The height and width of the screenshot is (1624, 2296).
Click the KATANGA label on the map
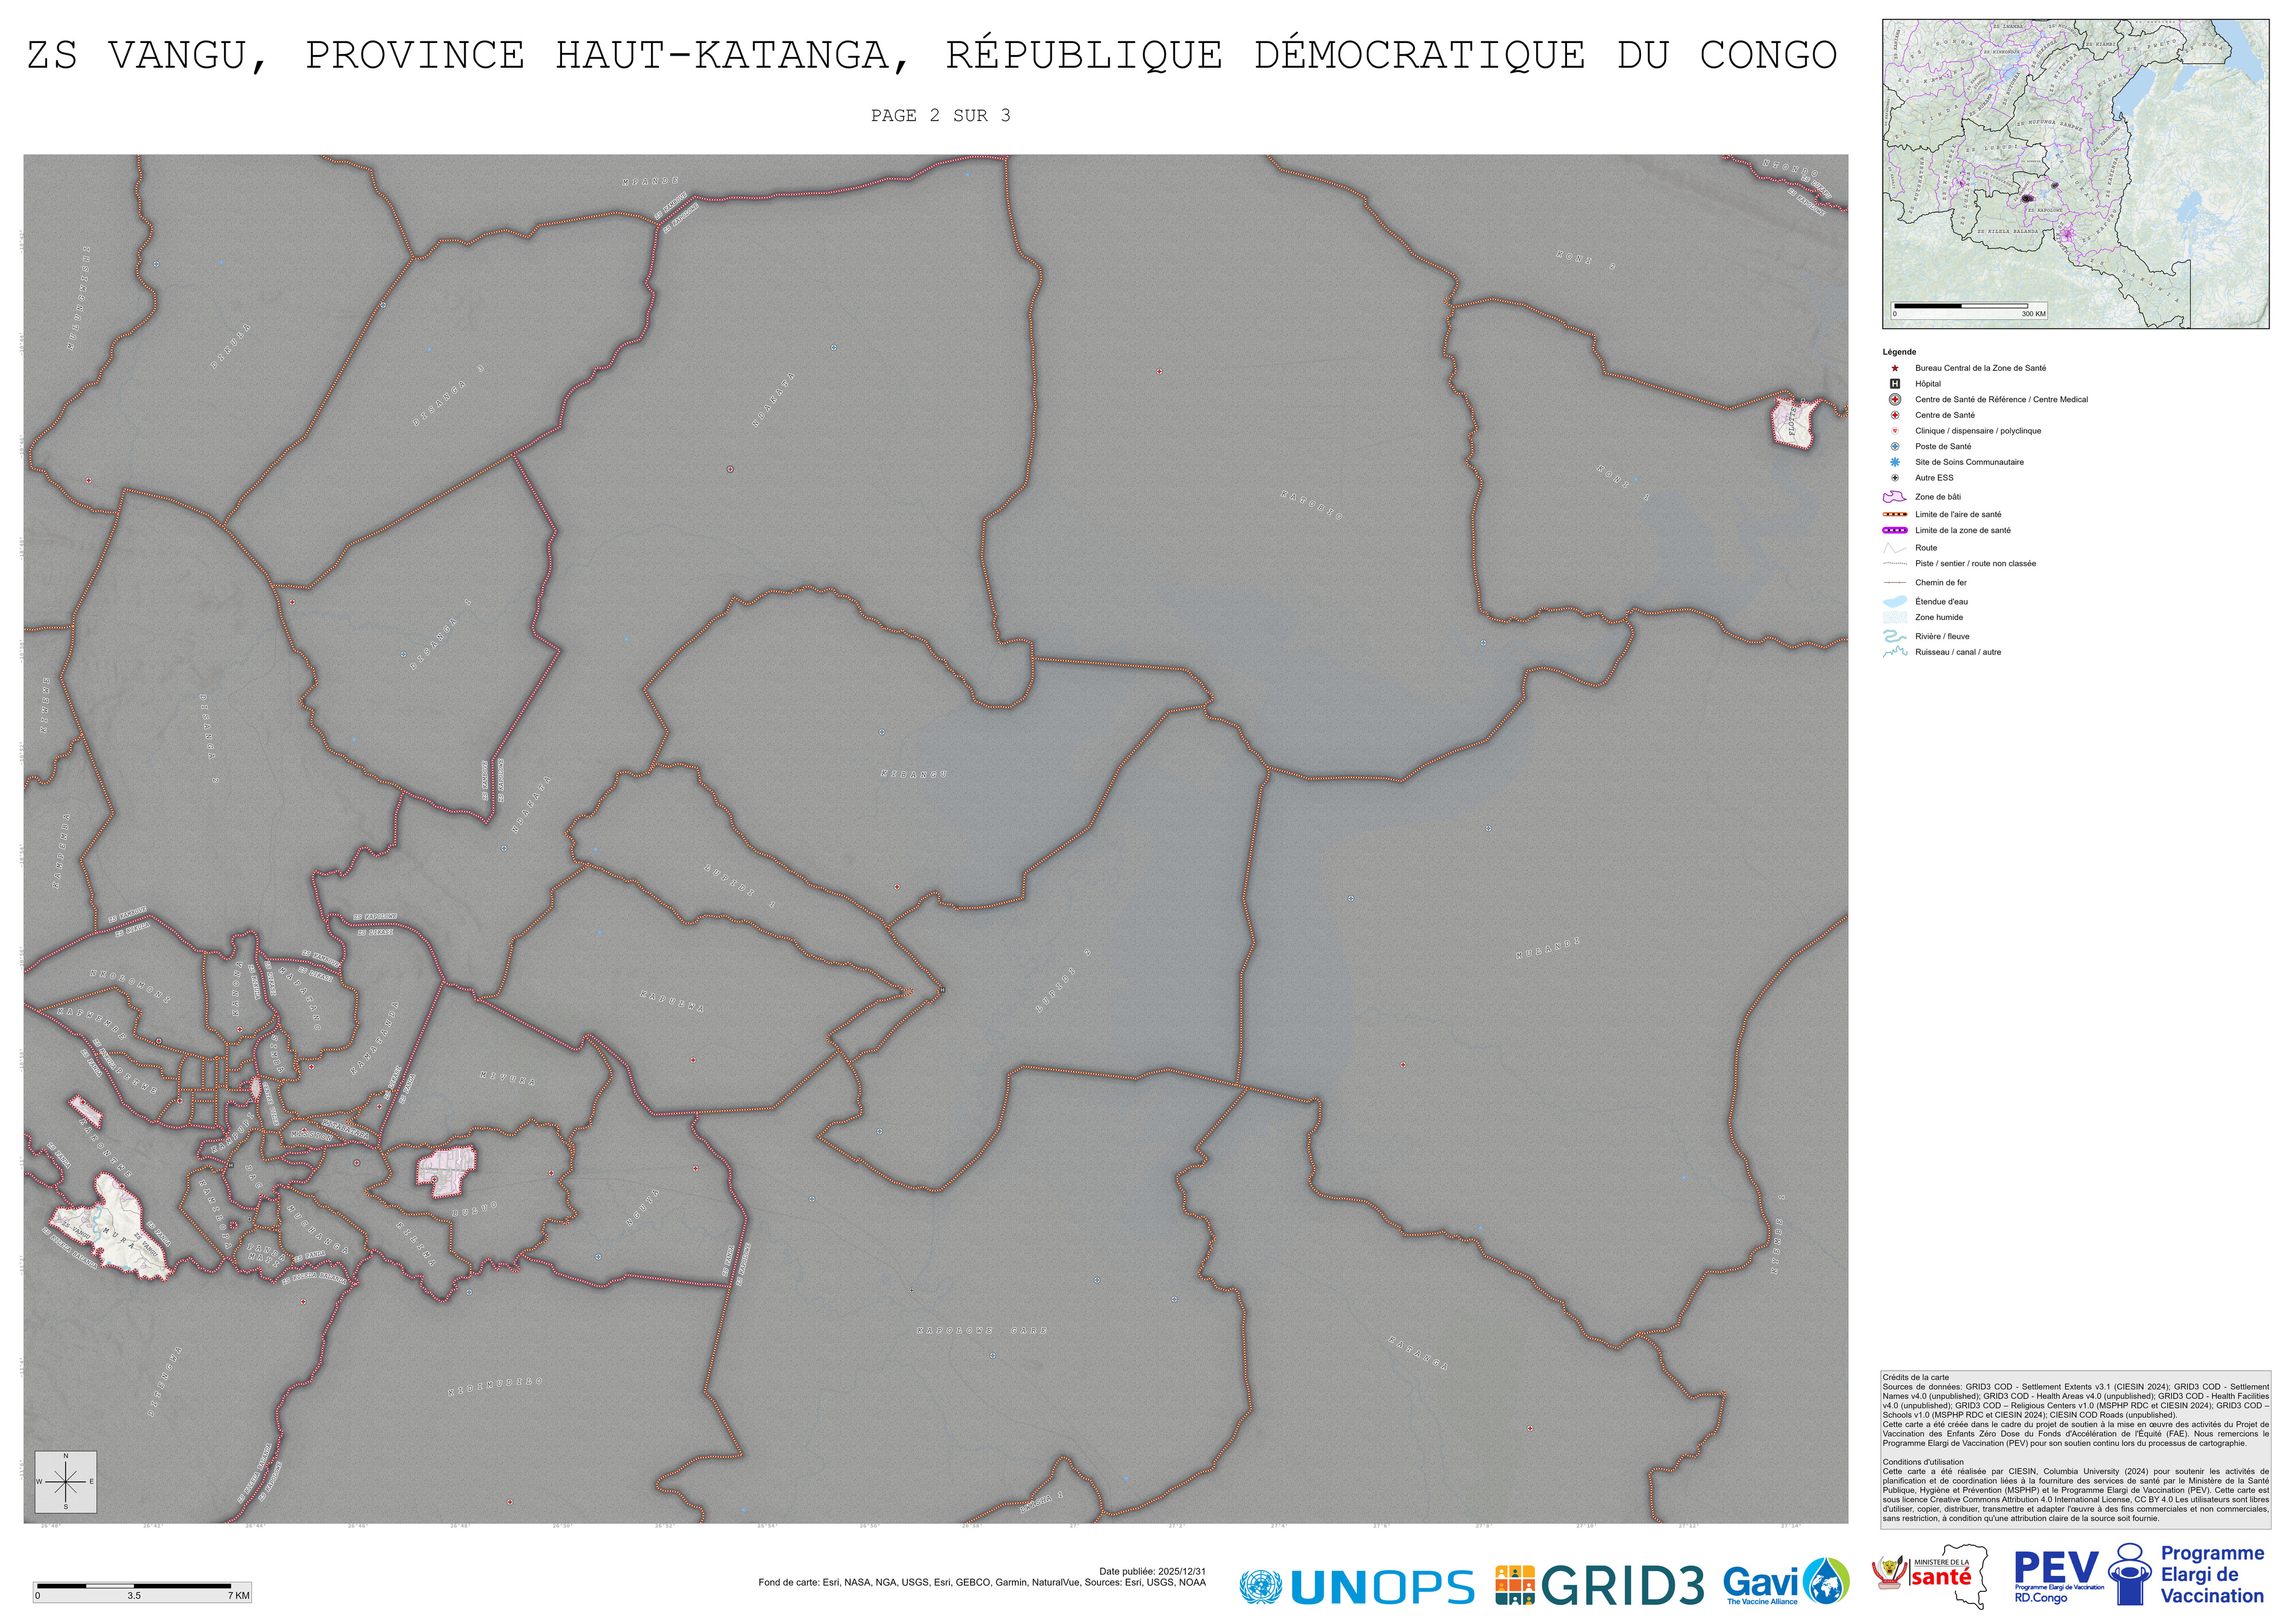(x=1418, y=1352)
